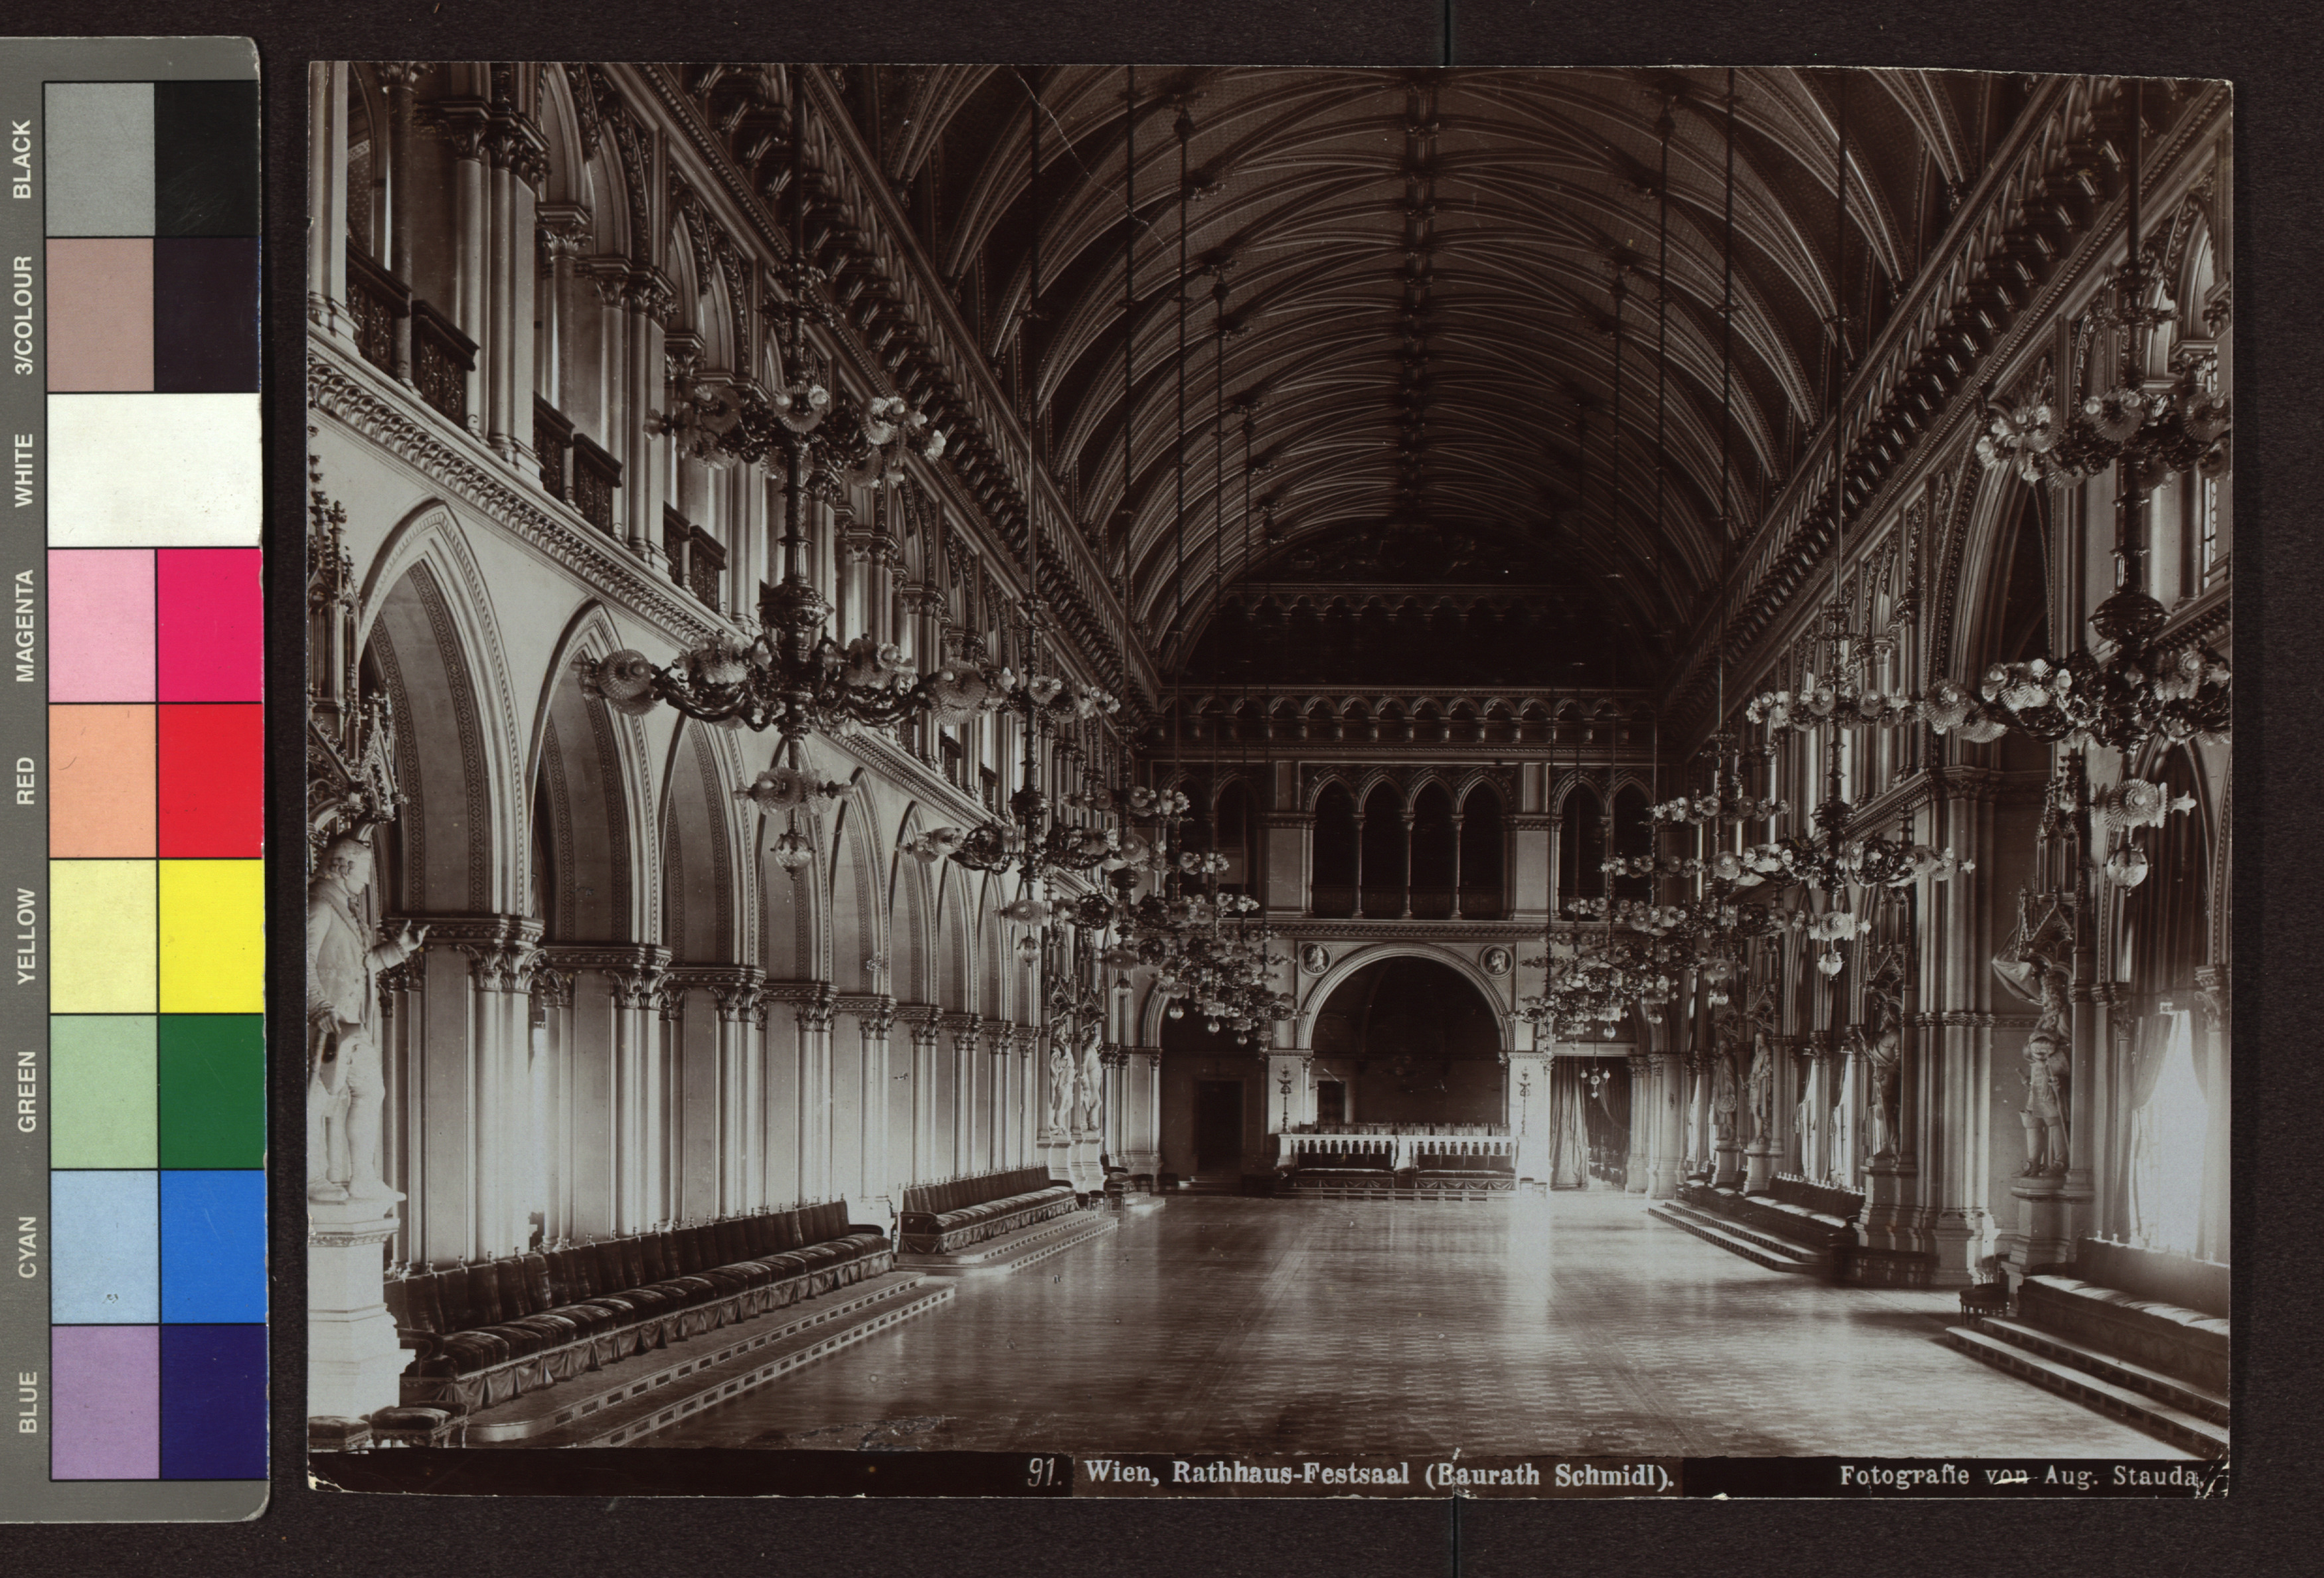Click the deep violet-blue swatch
2324x1578 pixels.
[x=214, y=1402]
